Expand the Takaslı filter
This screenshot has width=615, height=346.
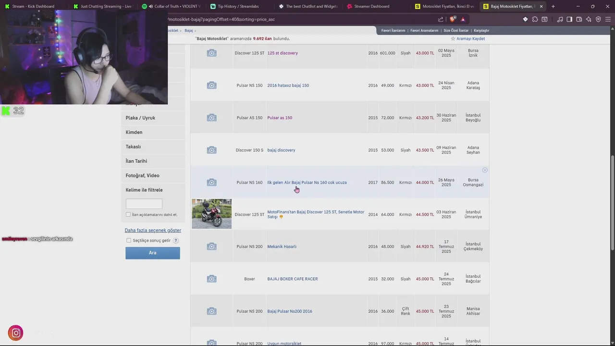point(153,147)
